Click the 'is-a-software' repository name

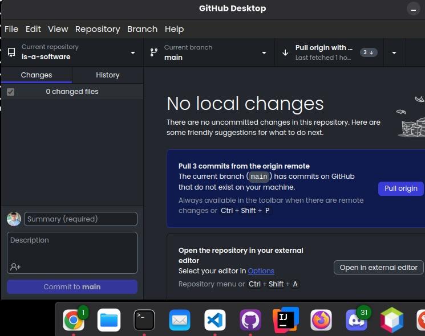(x=46, y=57)
